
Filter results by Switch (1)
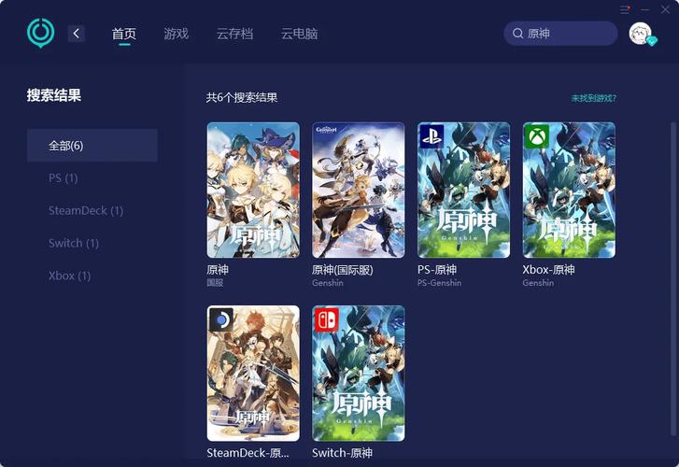point(74,243)
